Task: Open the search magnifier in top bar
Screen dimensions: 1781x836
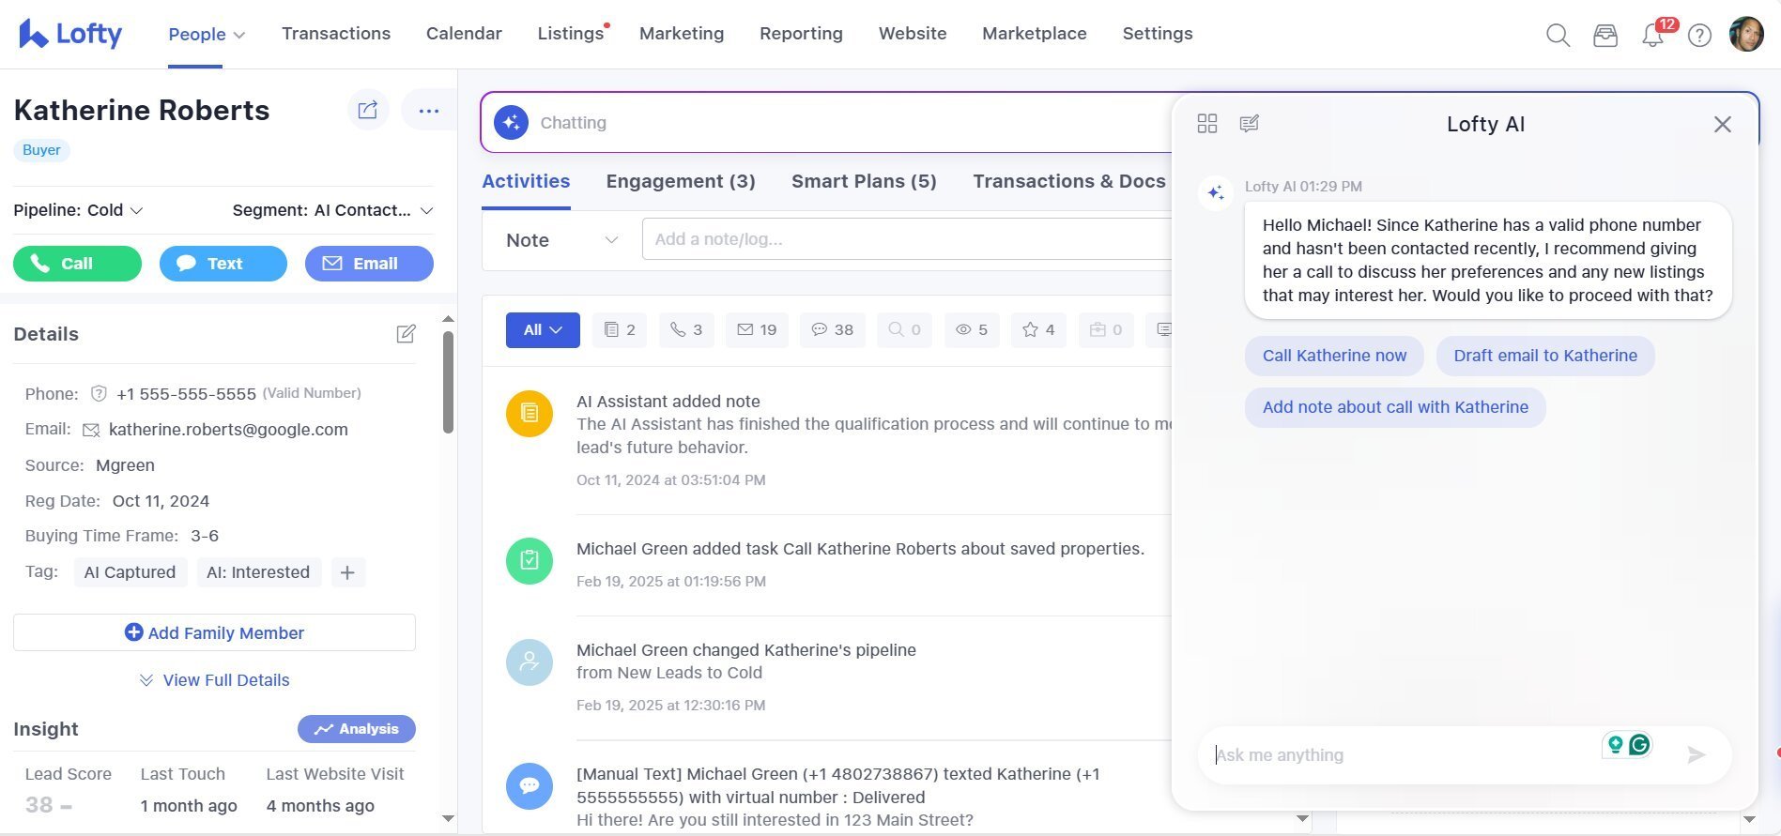Action: click(1558, 36)
